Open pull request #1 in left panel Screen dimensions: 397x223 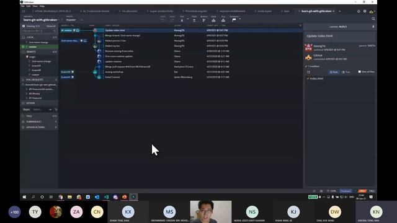(x=35, y=98)
